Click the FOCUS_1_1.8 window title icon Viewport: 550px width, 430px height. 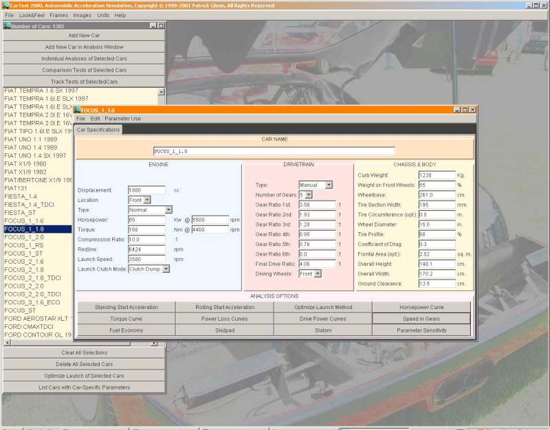click(x=78, y=109)
